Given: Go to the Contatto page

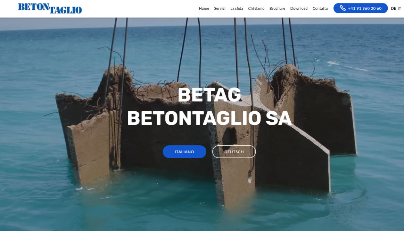Looking at the screenshot, I should (x=320, y=8).
